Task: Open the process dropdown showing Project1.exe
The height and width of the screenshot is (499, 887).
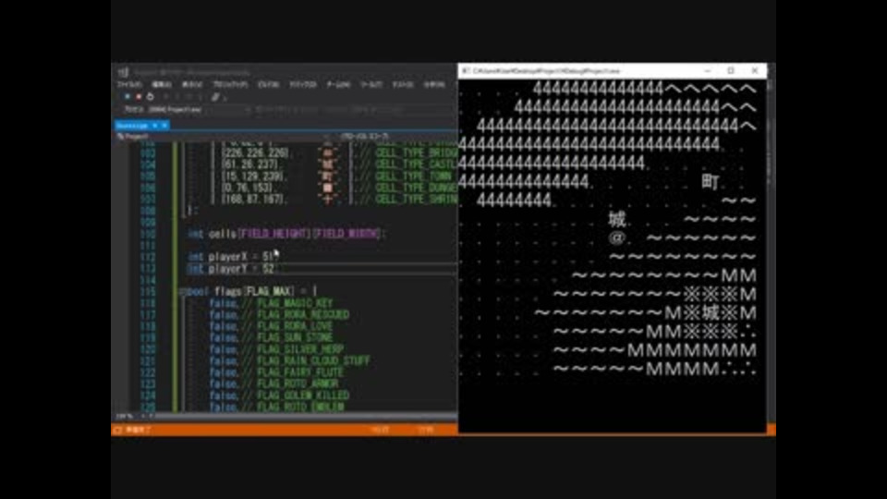Action: (x=198, y=109)
